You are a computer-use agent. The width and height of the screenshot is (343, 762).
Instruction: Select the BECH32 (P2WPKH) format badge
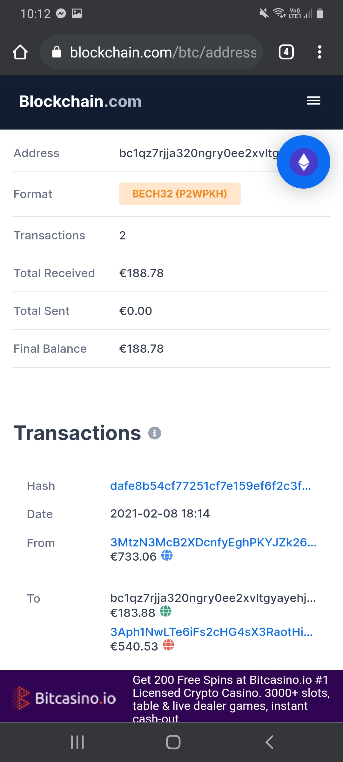[180, 194]
